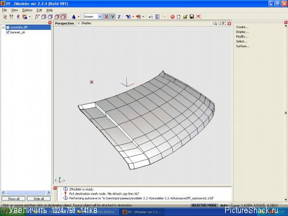Toggle the highlighted red Selected Mode cube icon
Screen dimensions: 288x216
[63, 17]
